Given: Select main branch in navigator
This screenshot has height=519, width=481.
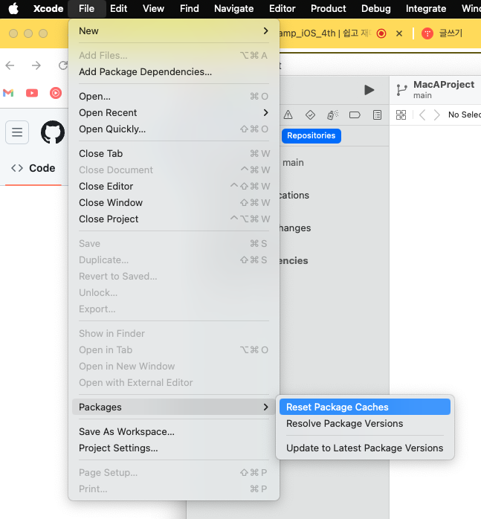Looking at the screenshot, I should point(293,163).
